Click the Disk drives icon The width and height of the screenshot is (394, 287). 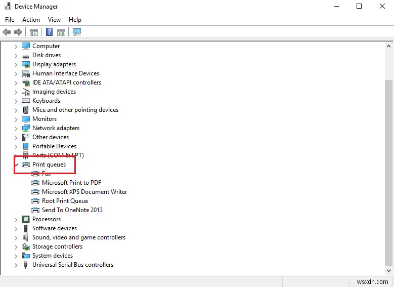pos(26,56)
